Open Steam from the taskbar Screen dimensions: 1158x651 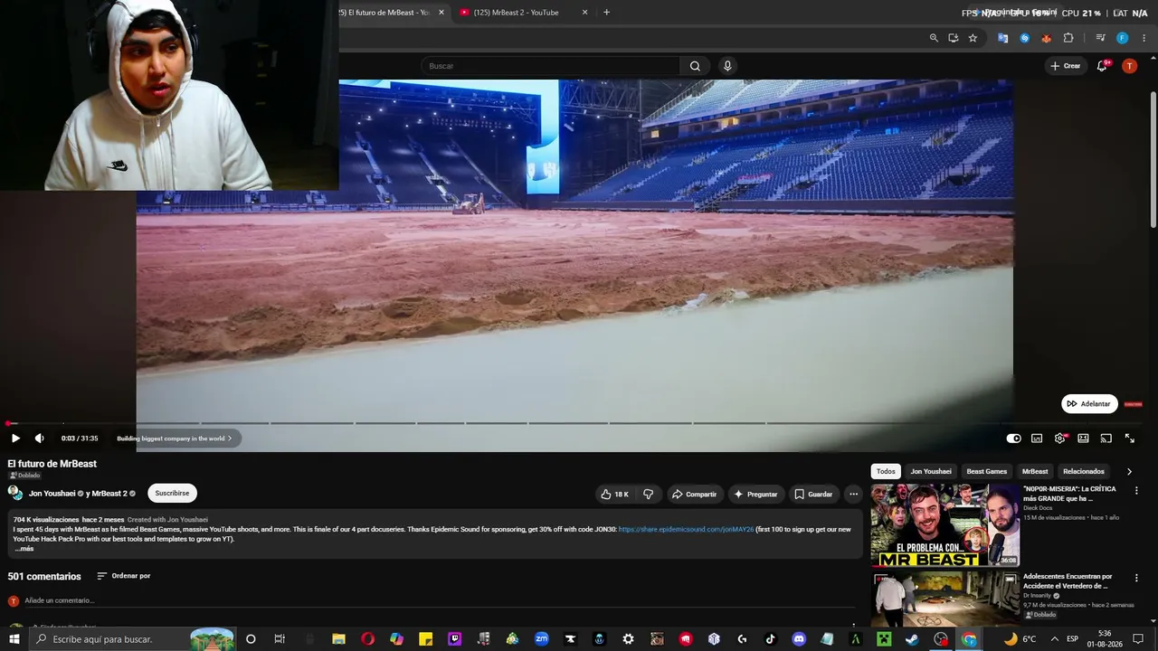pyautogui.click(x=912, y=639)
